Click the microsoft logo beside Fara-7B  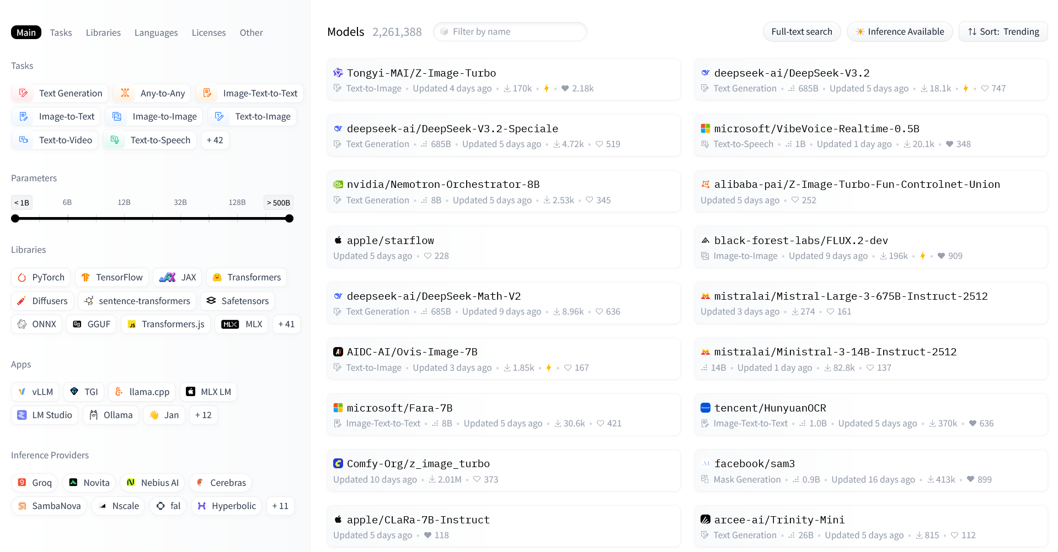pyautogui.click(x=338, y=408)
